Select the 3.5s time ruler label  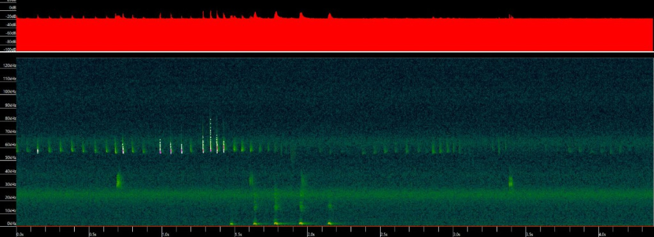(x=529, y=234)
